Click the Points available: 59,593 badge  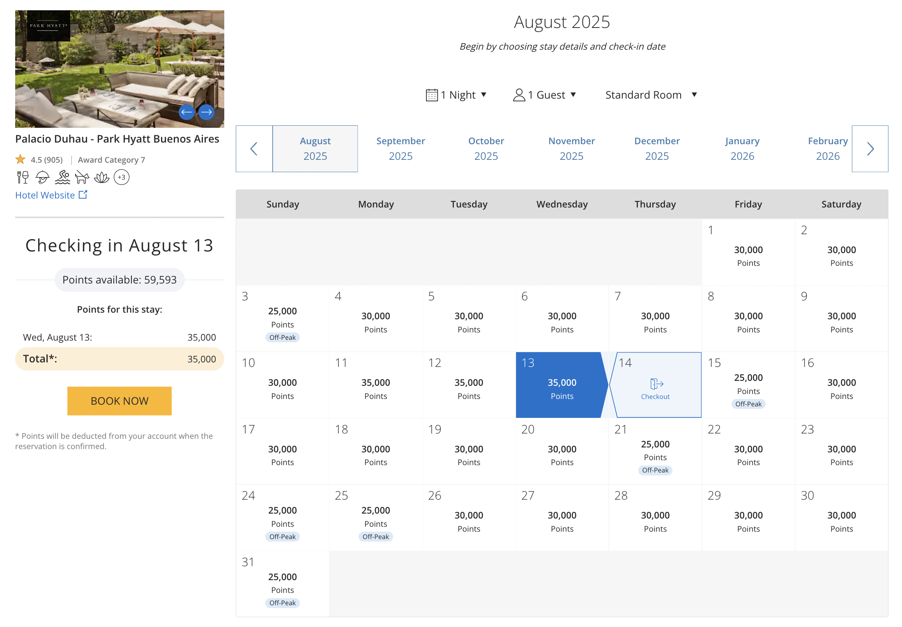tap(120, 280)
